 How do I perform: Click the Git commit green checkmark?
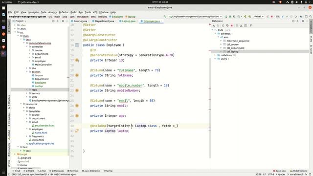pos(287,17)
